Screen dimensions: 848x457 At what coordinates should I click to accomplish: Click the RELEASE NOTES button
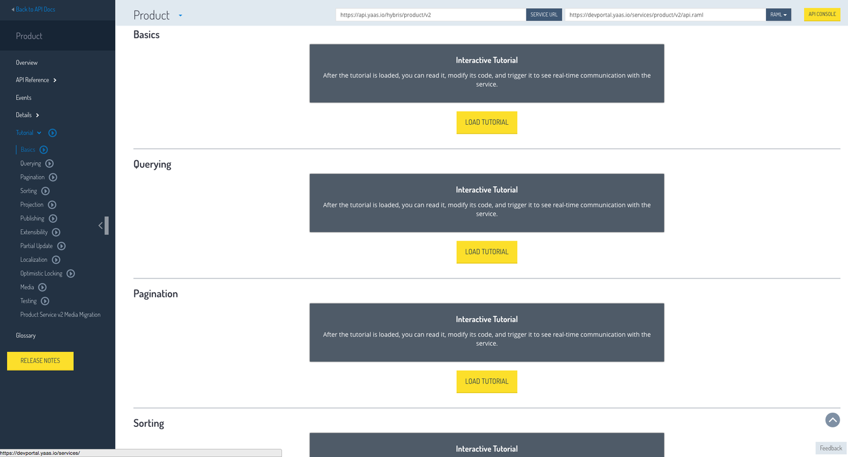pyautogui.click(x=40, y=361)
